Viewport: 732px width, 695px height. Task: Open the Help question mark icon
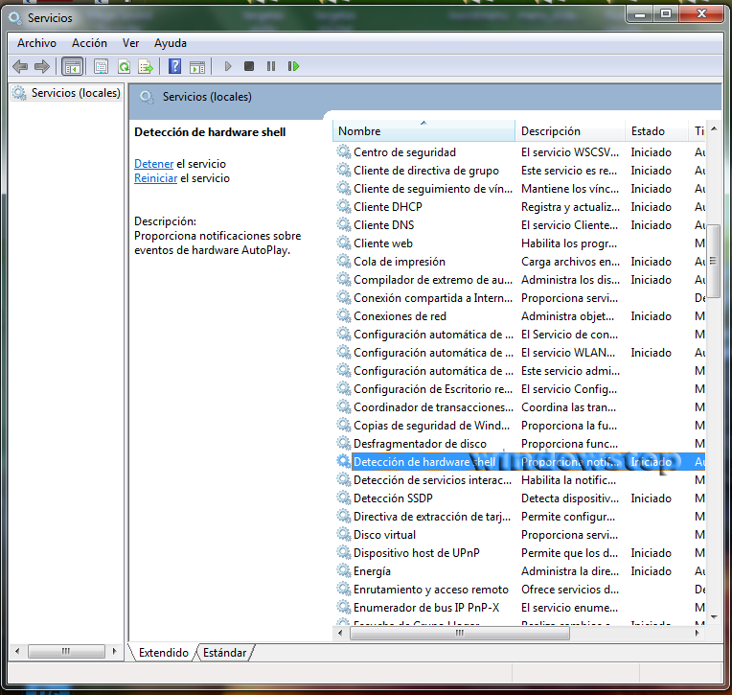(x=174, y=66)
